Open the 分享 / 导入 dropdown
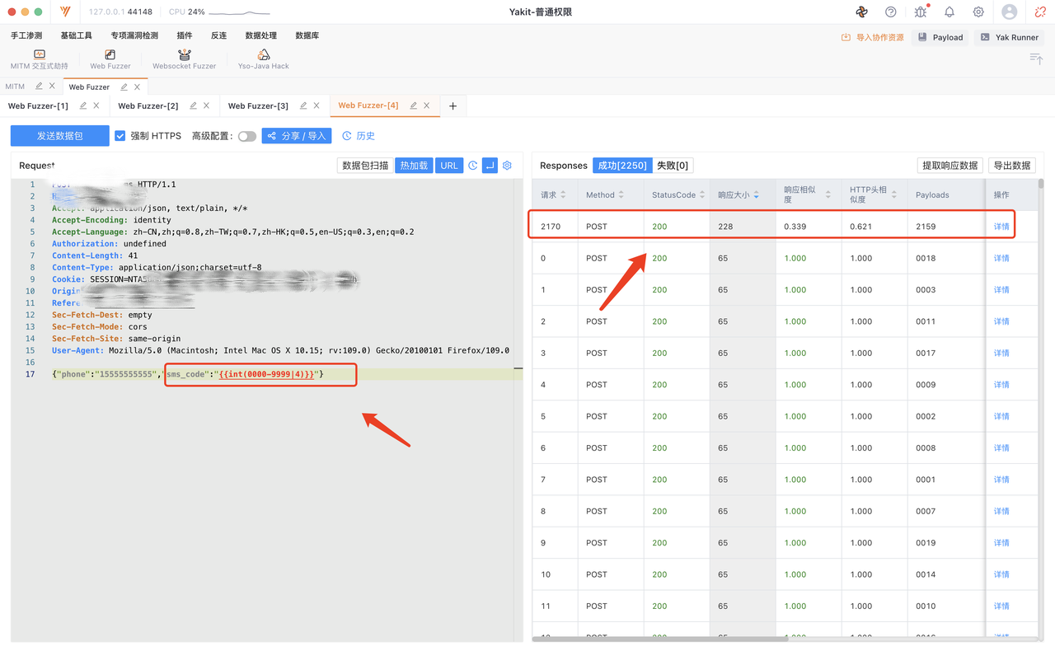The width and height of the screenshot is (1055, 651). pos(297,136)
